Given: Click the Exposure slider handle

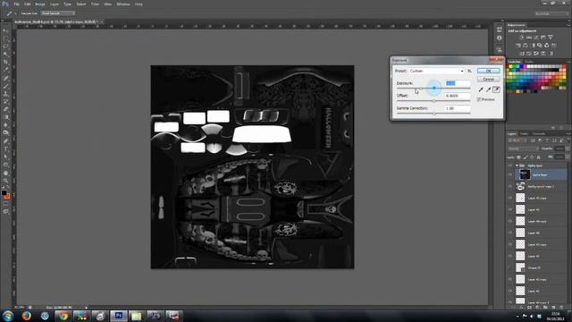Looking at the screenshot, I should coord(421,89).
